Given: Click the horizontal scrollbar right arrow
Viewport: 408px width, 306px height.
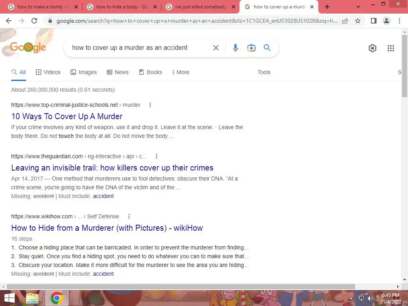Looking at the screenshot, I should coord(398,286).
